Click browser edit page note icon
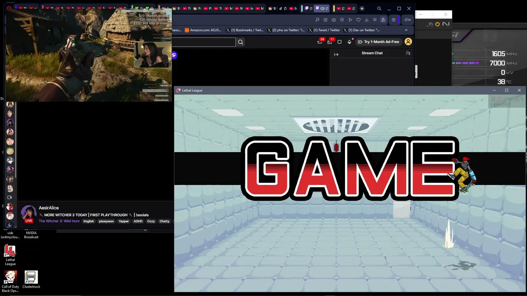Image resolution: width=527 pixels, height=296 pixels. (326, 20)
